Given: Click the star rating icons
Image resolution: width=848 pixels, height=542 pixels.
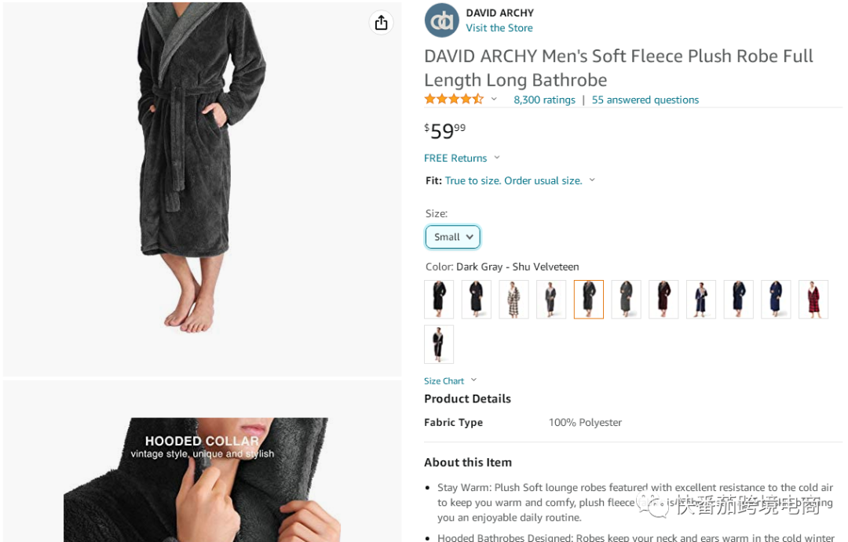Looking at the screenshot, I should pos(454,100).
